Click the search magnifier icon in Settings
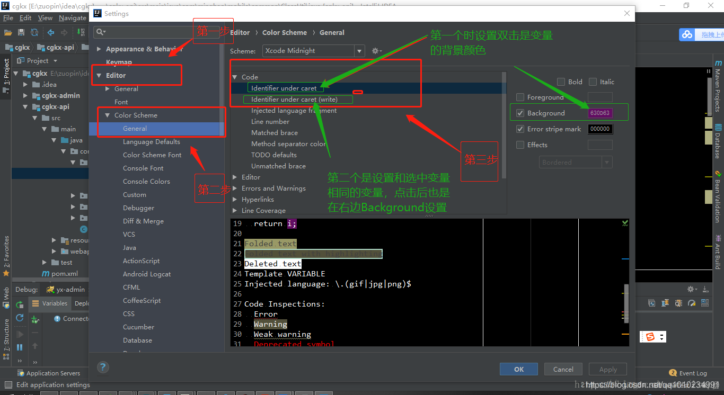 click(x=100, y=32)
